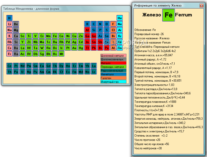Choose the Lu lutetium element
This screenshot has height=157, width=207.
pos(94,66)
